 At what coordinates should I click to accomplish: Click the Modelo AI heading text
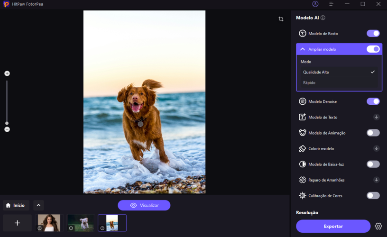click(x=307, y=18)
